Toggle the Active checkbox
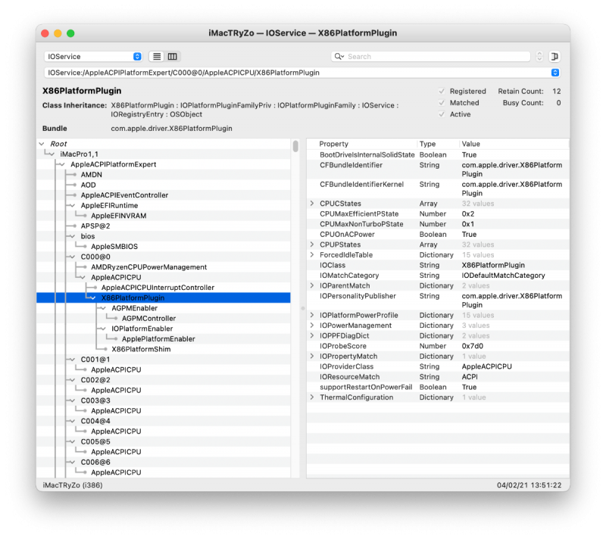 coord(440,114)
